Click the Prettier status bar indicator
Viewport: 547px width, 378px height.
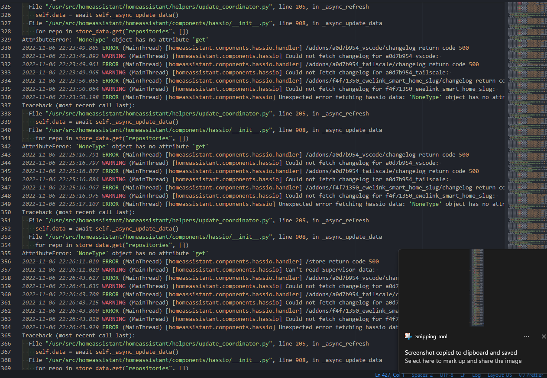tap(531, 375)
